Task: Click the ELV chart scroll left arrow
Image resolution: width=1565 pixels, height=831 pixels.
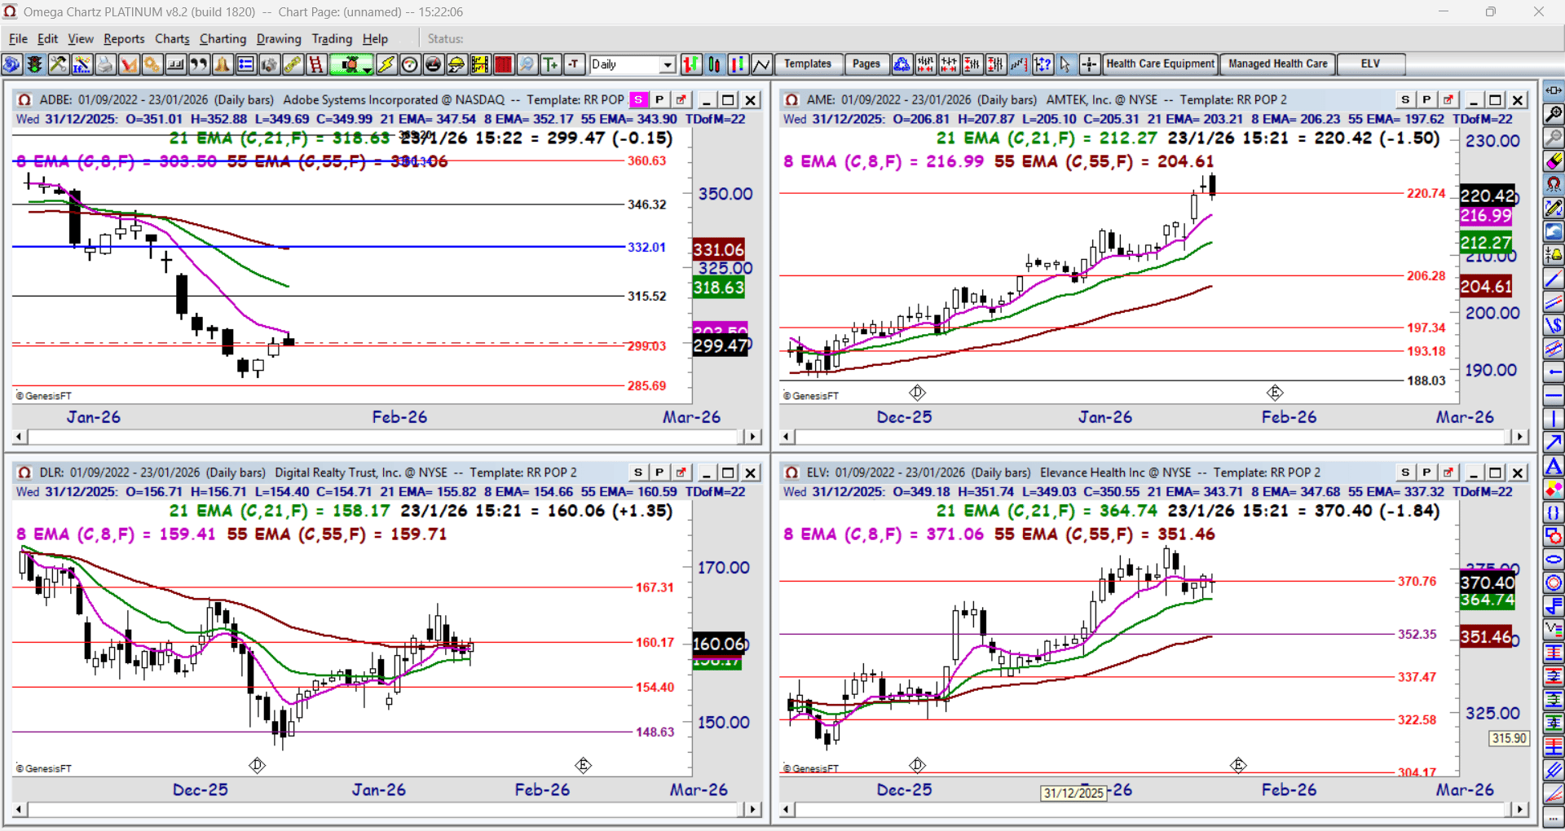Action: tap(787, 810)
